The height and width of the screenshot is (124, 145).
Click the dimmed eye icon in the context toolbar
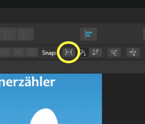(x=5, y=52)
